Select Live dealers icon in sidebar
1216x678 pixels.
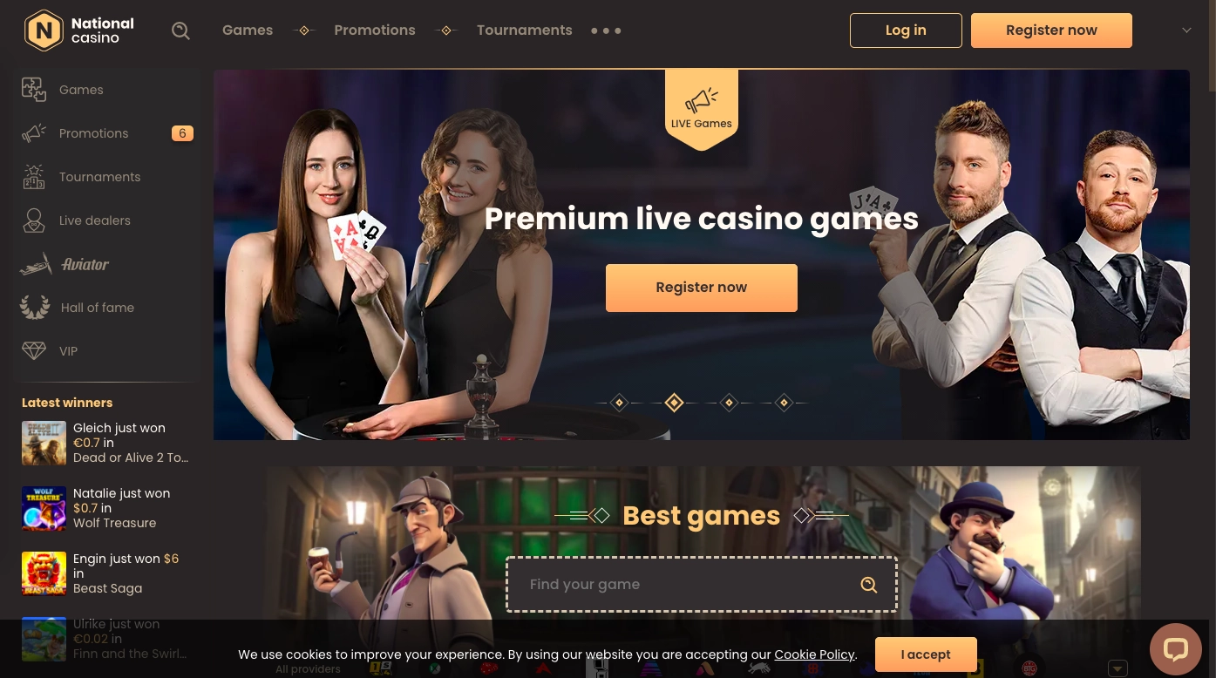pos(34,220)
